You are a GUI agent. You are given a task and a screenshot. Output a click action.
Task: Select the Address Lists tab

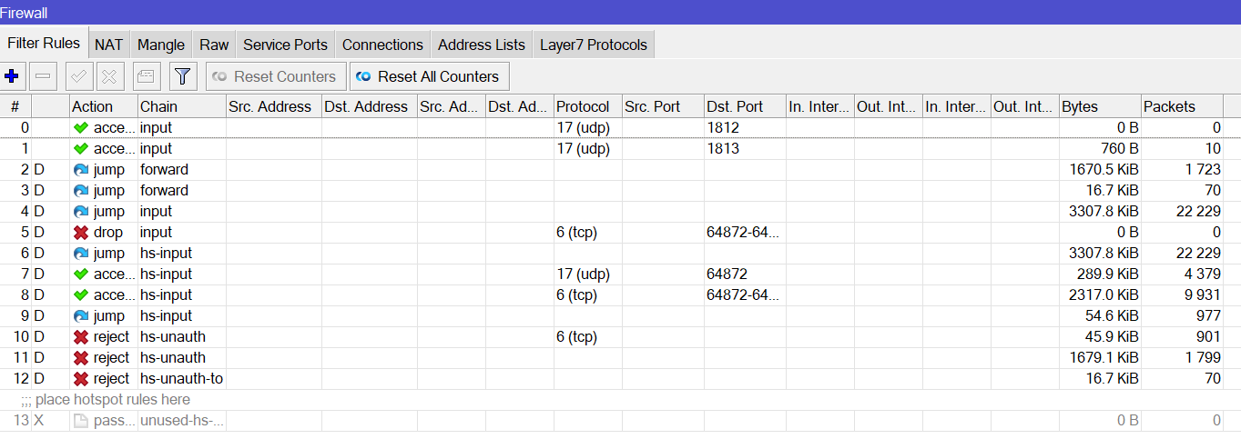(482, 45)
